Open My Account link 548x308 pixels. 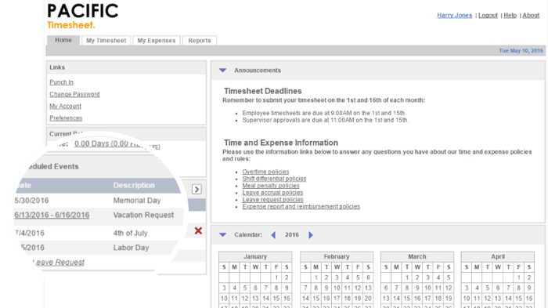pos(65,106)
